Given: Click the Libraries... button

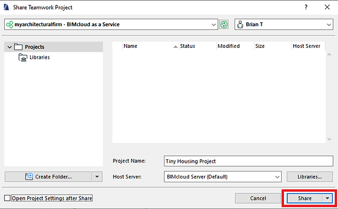Looking at the screenshot, I should [310, 176].
